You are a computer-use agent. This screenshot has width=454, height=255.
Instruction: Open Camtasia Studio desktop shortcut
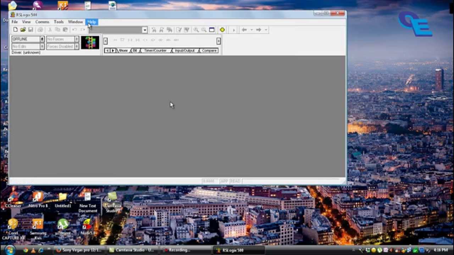click(112, 202)
